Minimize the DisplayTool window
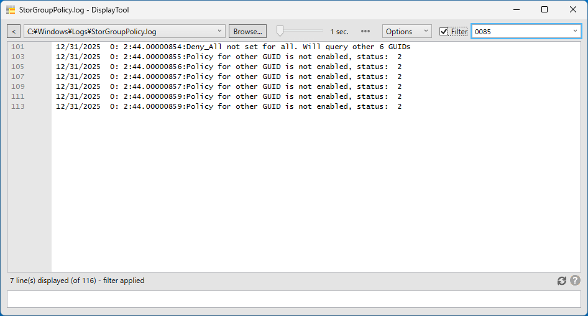588x316 pixels. 516,10
